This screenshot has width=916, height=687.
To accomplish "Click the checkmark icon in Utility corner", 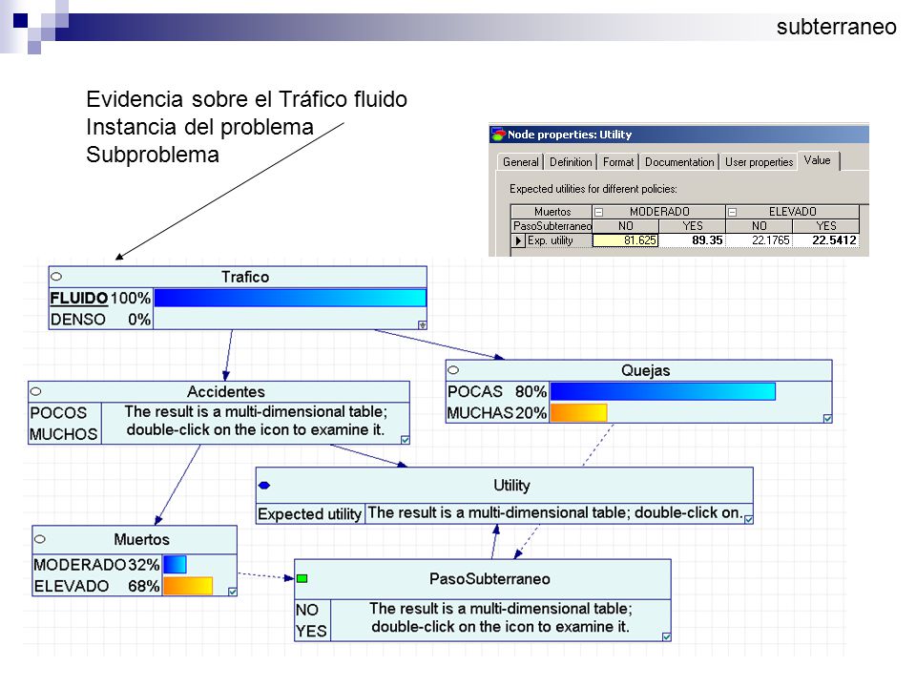I will (x=749, y=519).
